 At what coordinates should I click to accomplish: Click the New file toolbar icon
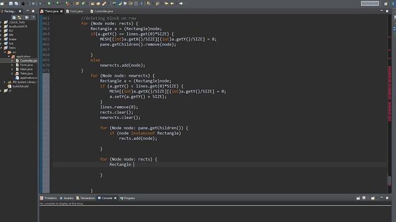[2, 4]
